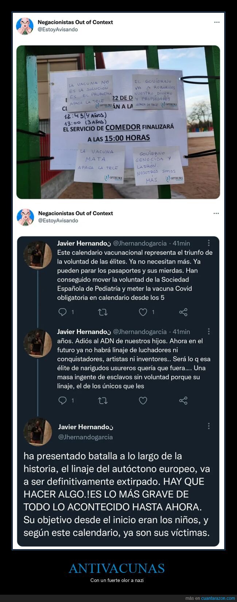Open the menu on the second Negacionistas tweet

tap(217, 213)
